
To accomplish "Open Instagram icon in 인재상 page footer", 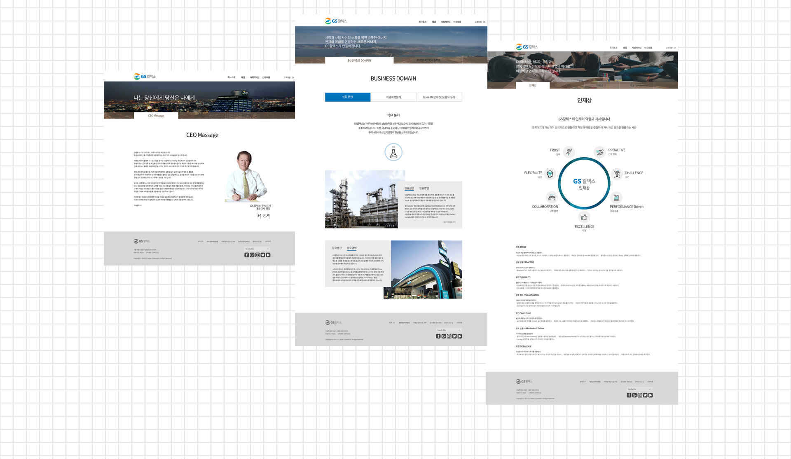I will coord(640,395).
